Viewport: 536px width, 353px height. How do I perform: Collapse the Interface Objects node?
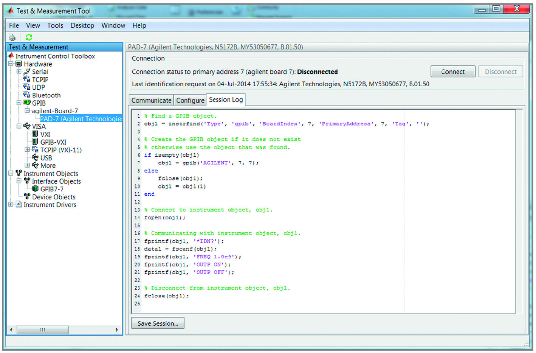point(19,181)
